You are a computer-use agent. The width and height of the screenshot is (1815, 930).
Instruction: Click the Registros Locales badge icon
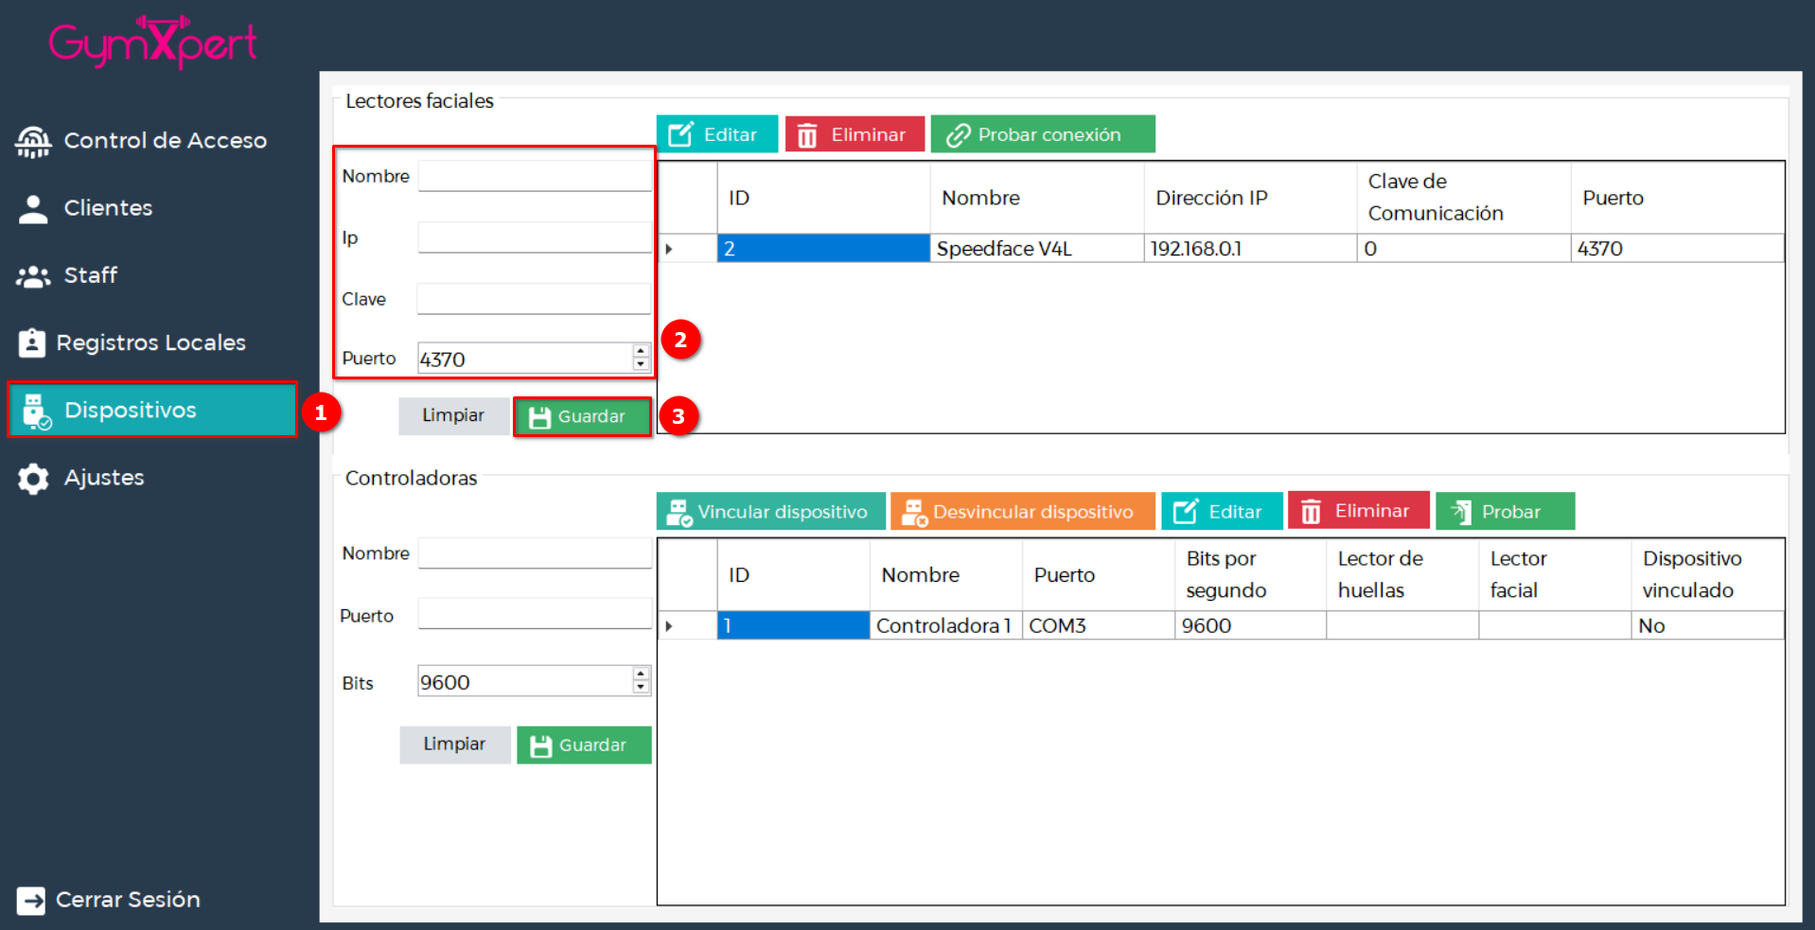pos(32,342)
